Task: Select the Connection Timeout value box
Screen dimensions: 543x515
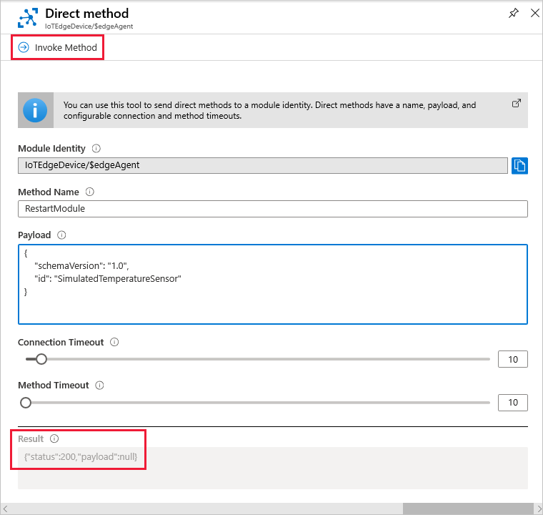Action: [x=512, y=359]
